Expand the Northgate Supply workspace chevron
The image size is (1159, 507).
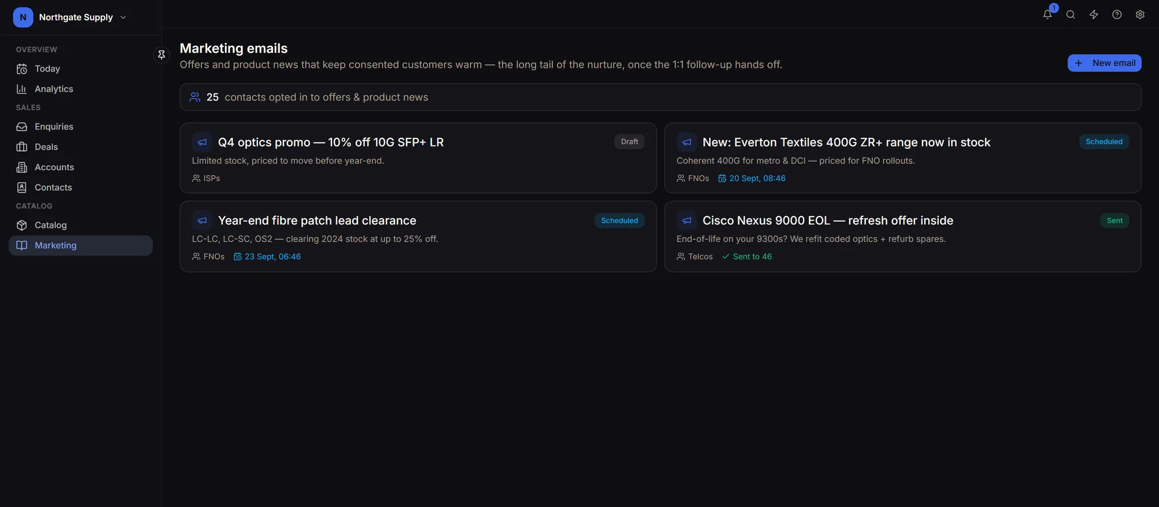pos(123,17)
